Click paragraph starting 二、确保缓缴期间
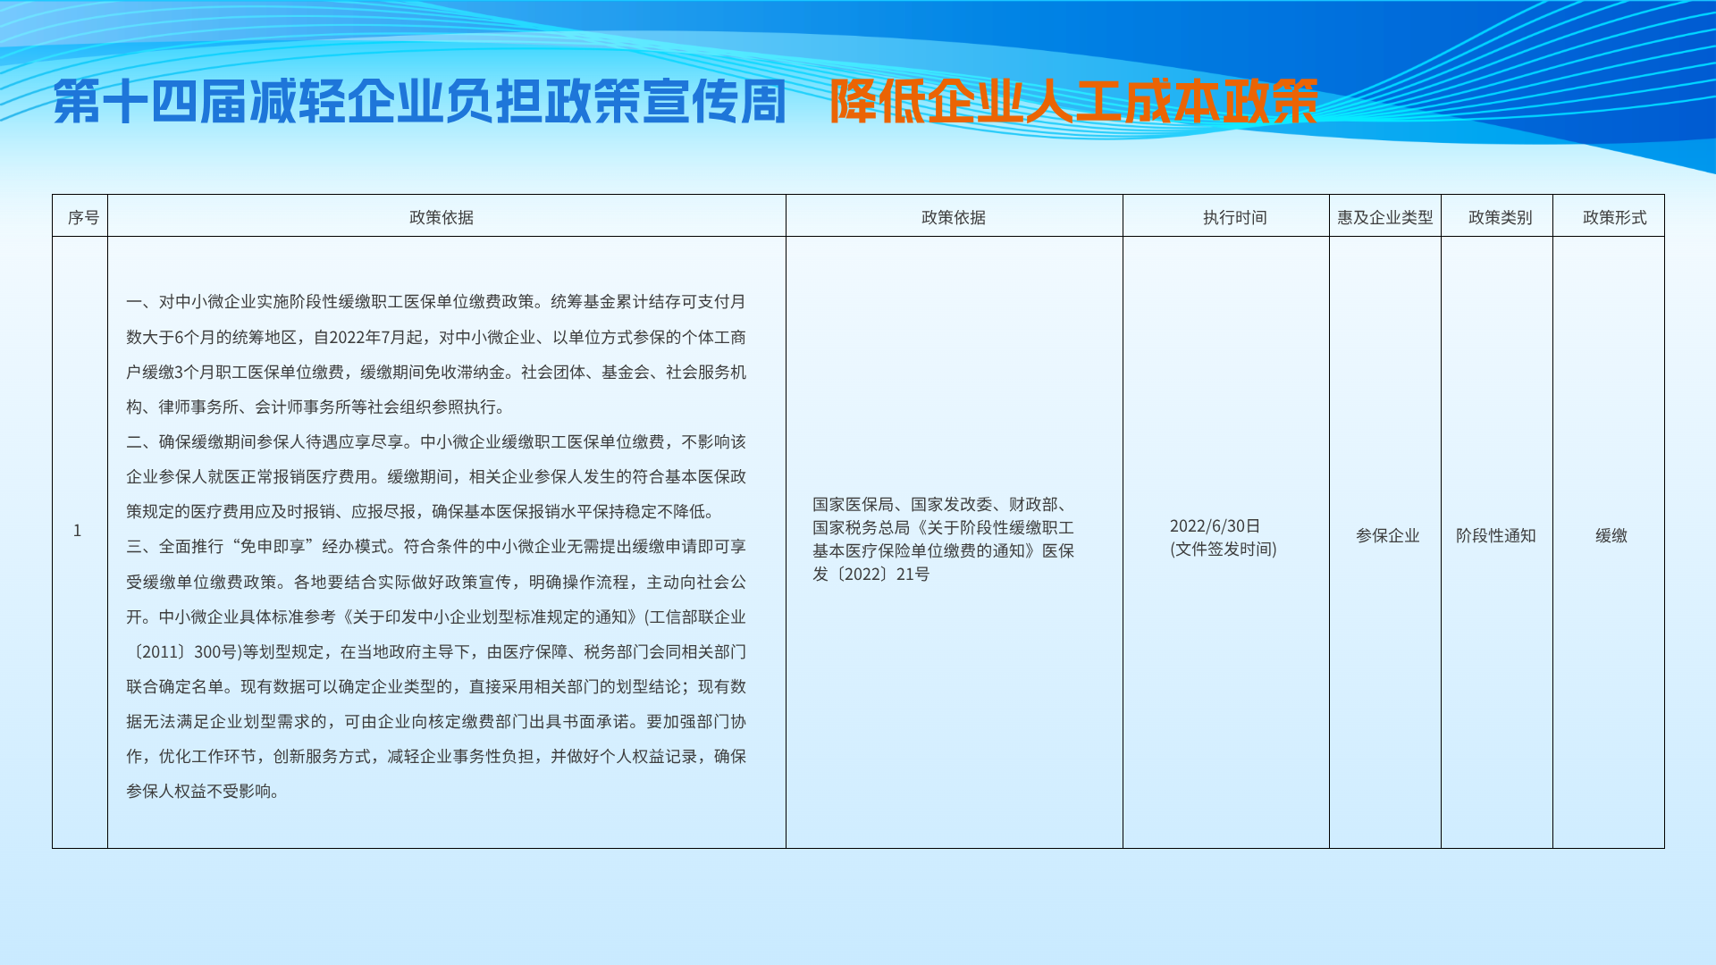This screenshot has height=965, width=1716. (436, 476)
